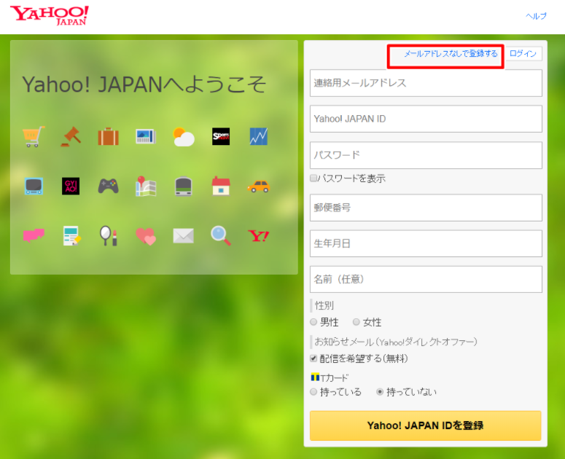Viewport: 565px width, 459px height.
Task: Open the real estate house icon
Action: tap(221, 186)
